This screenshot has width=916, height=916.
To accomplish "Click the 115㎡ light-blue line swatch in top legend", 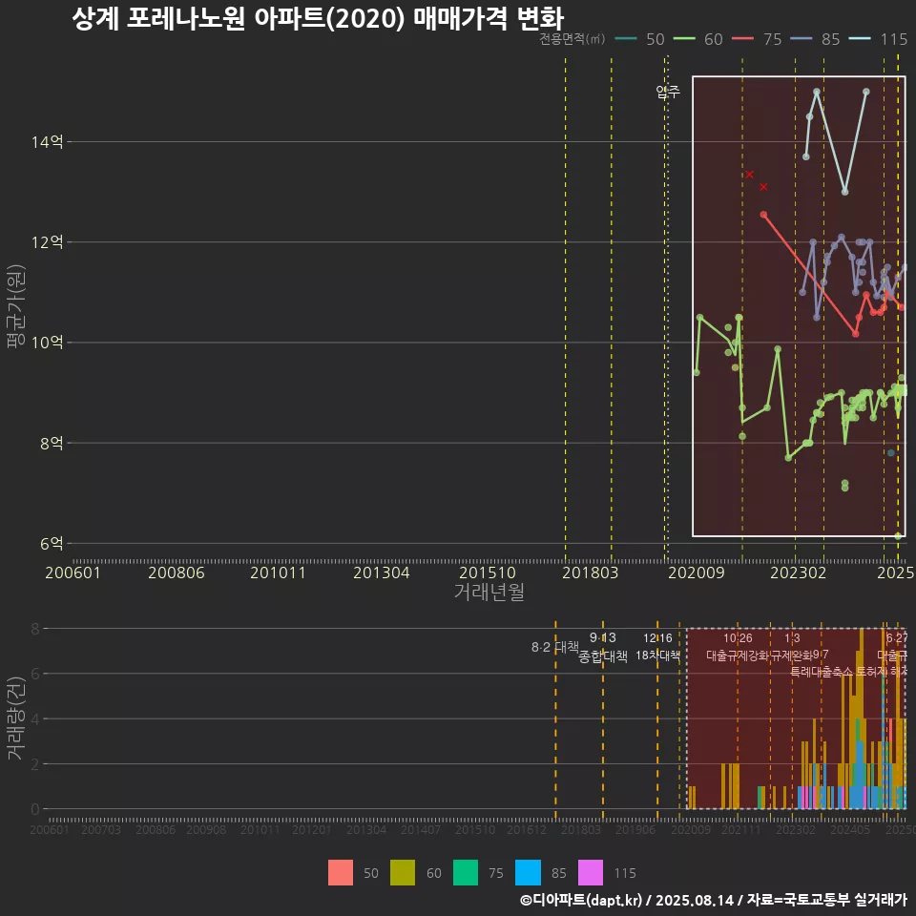I will pos(860,39).
